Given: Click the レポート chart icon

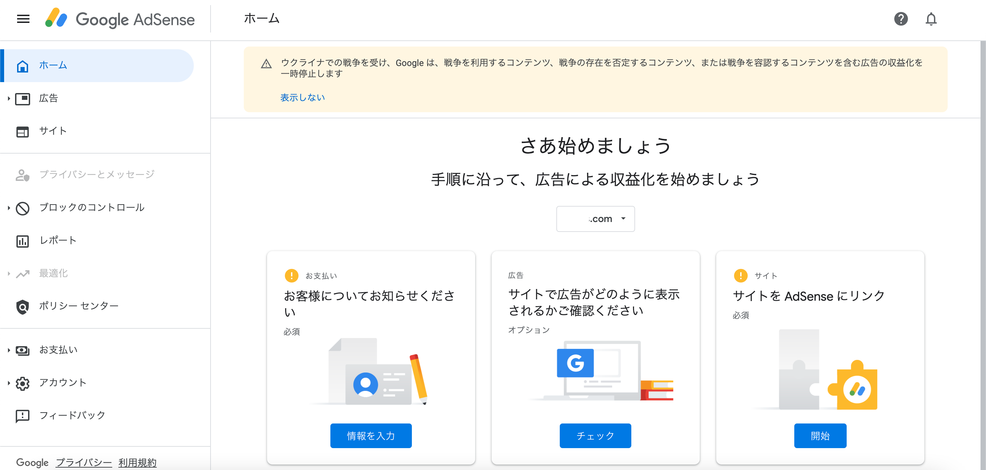Looking at the screenshot, I should 23,241.
